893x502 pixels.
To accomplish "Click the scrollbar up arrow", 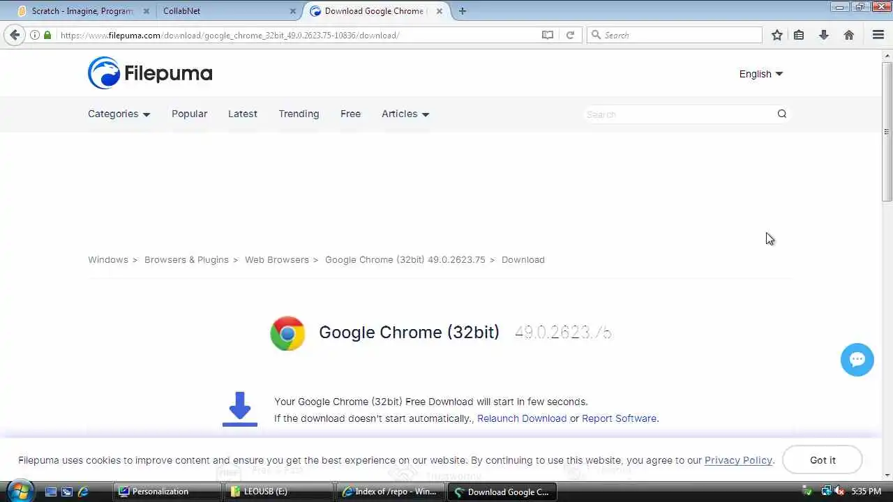I will [x=887, y=55].
